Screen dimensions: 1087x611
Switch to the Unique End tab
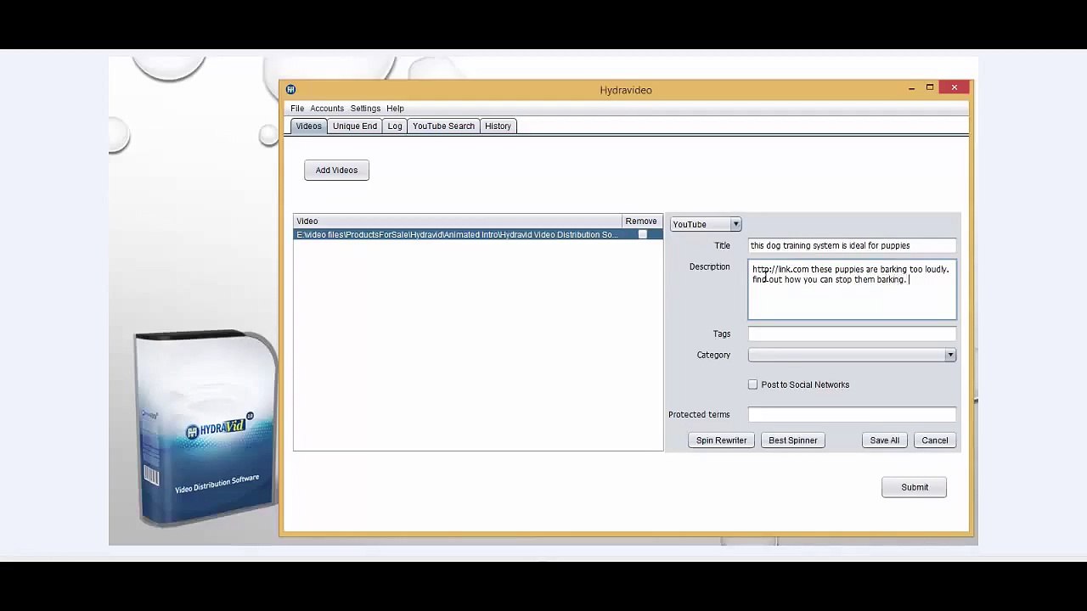355,126
